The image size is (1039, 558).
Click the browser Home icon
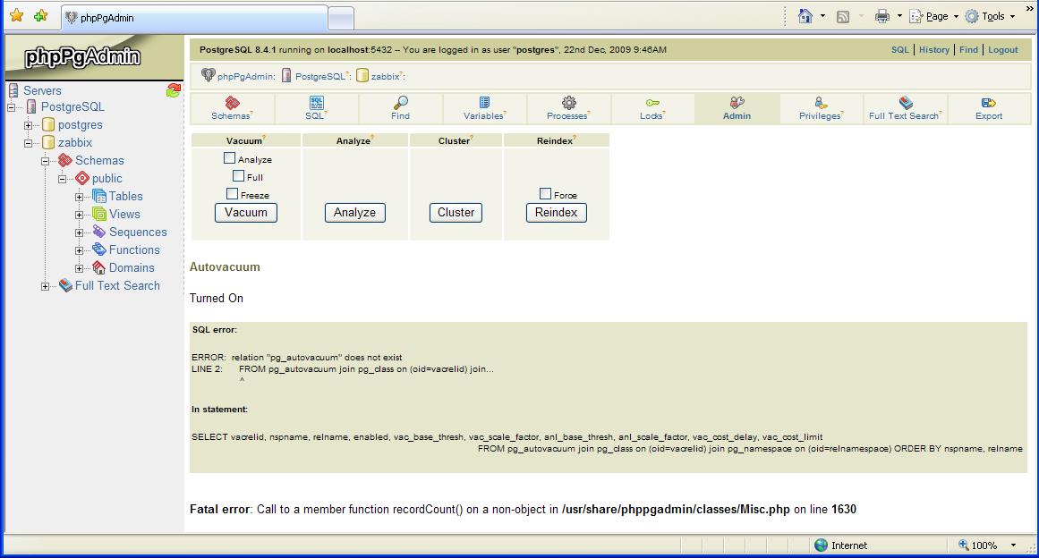pyautogui.click(x=805, y=16)
